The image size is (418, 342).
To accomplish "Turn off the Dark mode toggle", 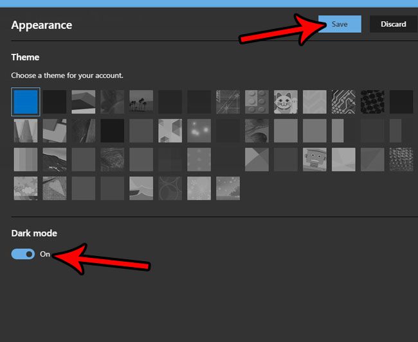I will (x=23, y=254).
